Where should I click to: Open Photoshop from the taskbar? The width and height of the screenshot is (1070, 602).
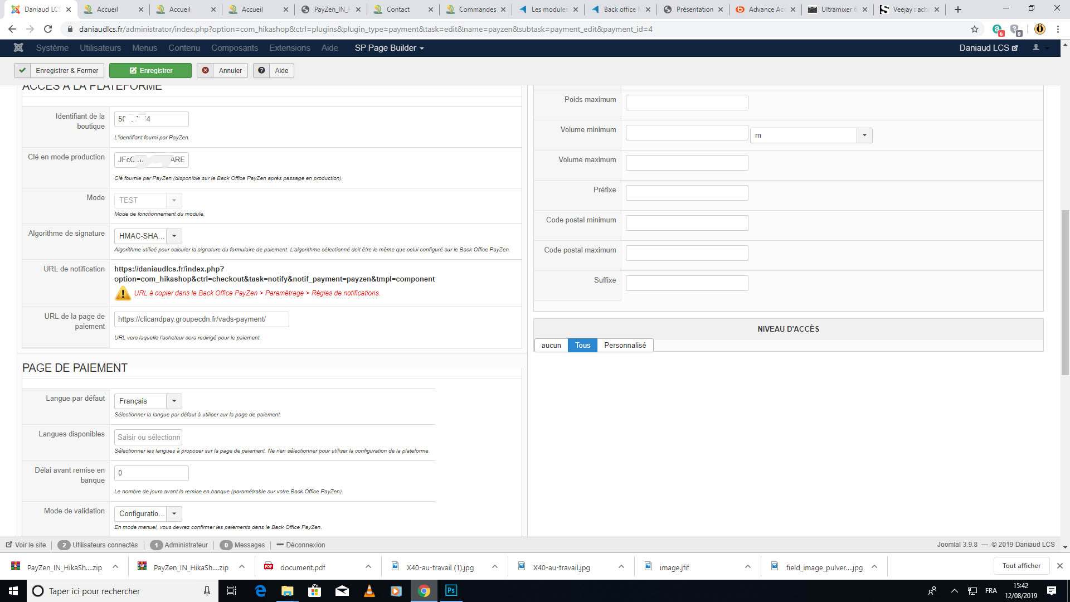click(x=451, y=591)
